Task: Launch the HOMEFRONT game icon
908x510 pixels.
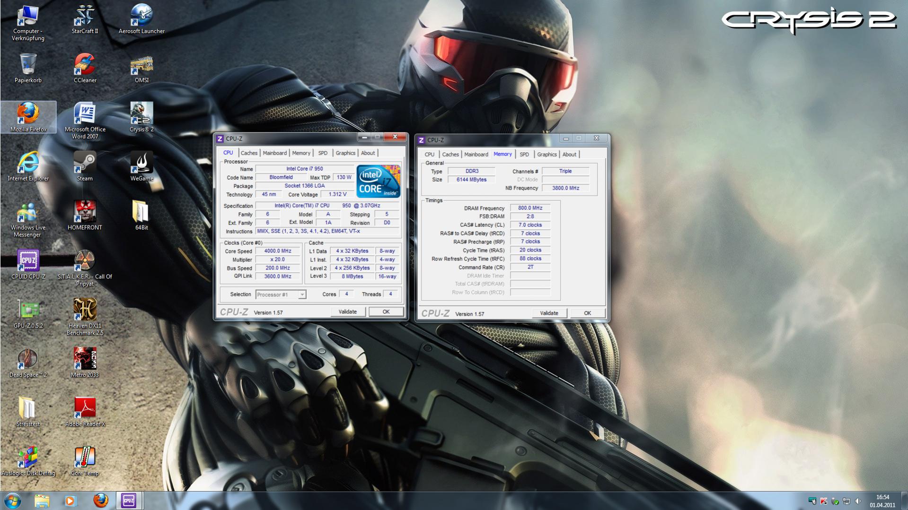Action: click(85, 216)
